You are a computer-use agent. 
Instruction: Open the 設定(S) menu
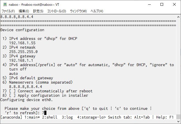[x=38, y=11]
